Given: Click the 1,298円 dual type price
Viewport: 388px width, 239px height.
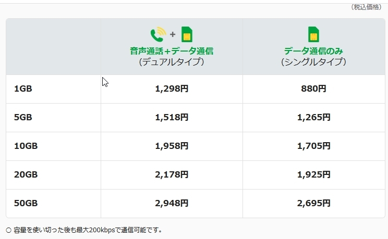Looking at the screenshot, I should coord(172,89).
